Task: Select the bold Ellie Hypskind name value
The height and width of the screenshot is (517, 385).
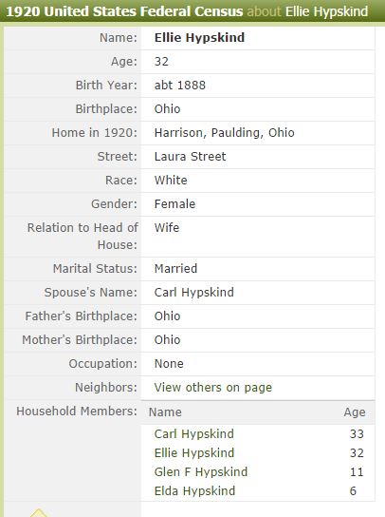Action: click(x=199, y=38)
